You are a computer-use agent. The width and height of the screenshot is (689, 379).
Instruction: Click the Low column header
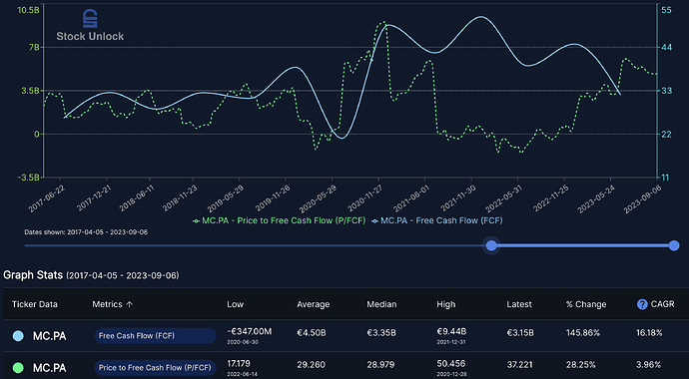click(235, 304)
